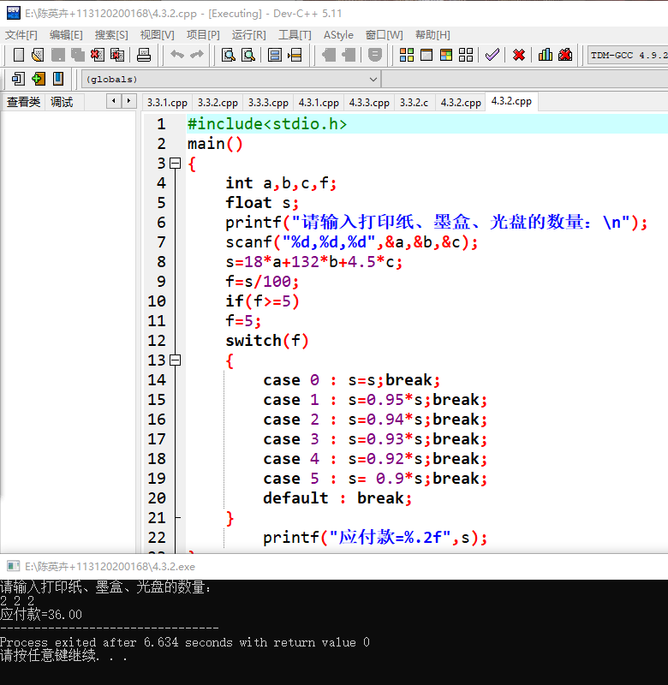Open the Find dialog
668x685 pixels.
[x=228, y=55]
